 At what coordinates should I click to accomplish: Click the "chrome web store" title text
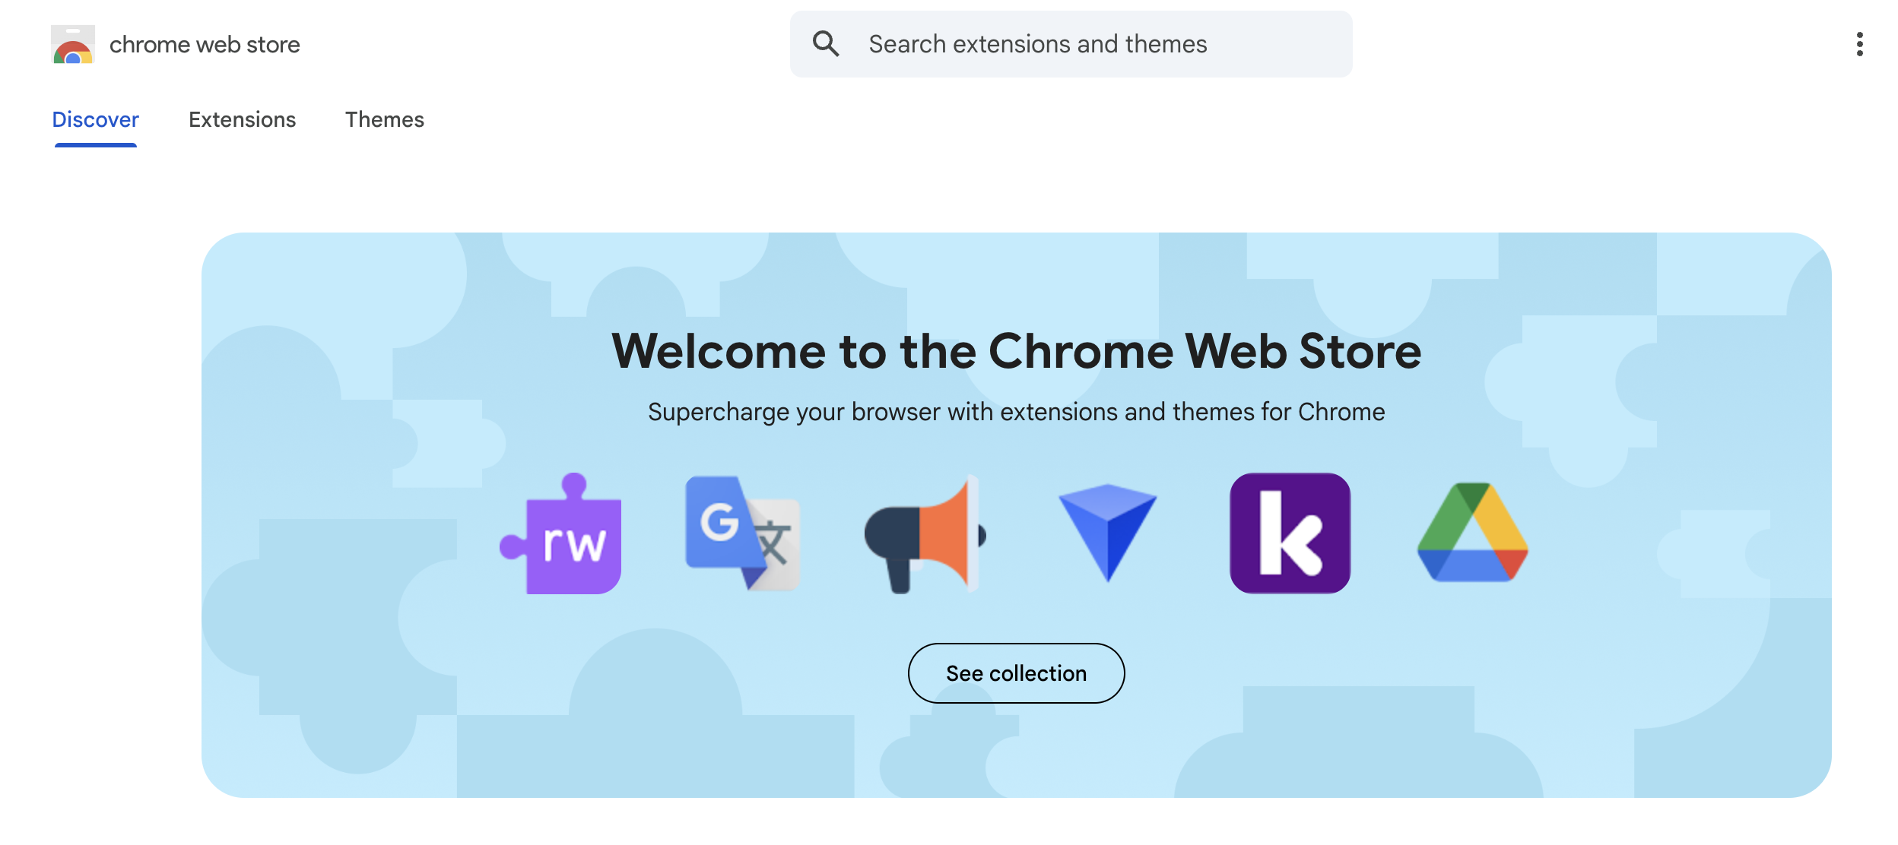coord(205,45)
